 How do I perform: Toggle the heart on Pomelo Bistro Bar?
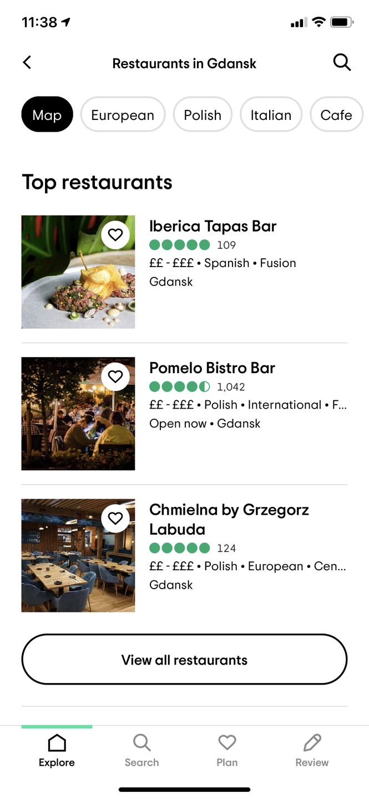coord(115,376)
